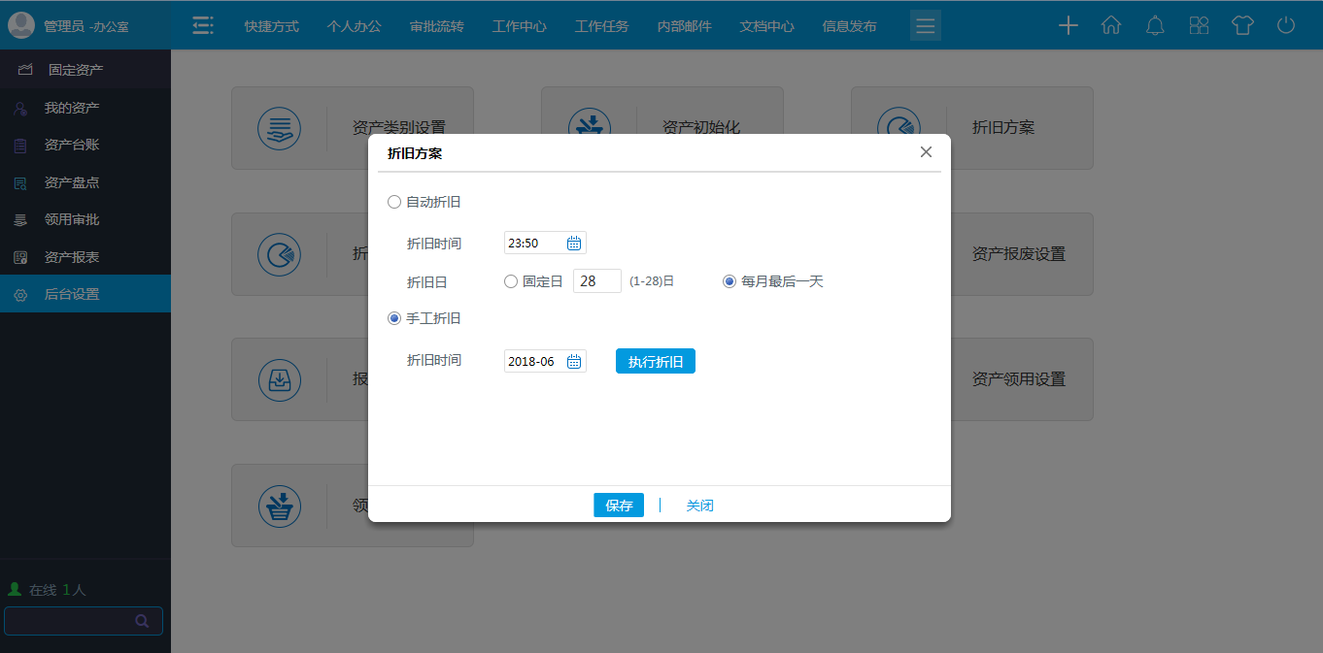The width and height of the screenshot is (1323, 653).
Task: Click the plus icon on the top bar
Action: (x=1068, y=25)
